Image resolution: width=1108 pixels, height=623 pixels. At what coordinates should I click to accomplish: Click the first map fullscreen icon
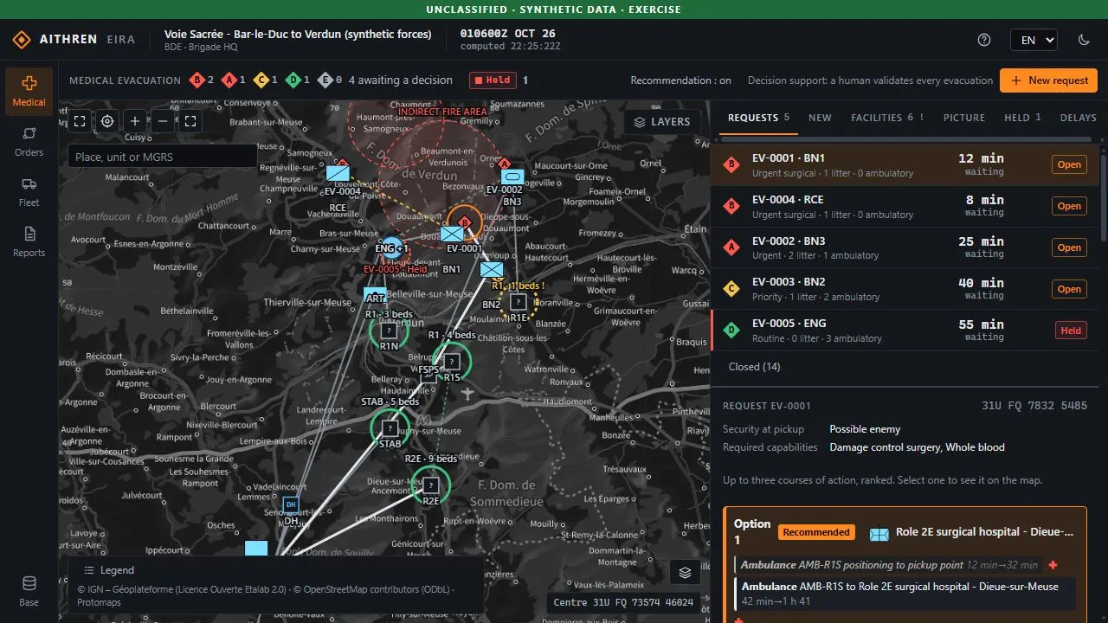80,121
